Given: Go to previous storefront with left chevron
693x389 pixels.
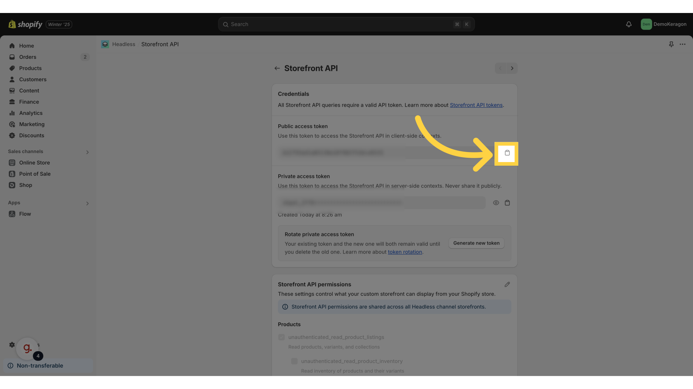Looking at the screenshot, I should point(500,68).
